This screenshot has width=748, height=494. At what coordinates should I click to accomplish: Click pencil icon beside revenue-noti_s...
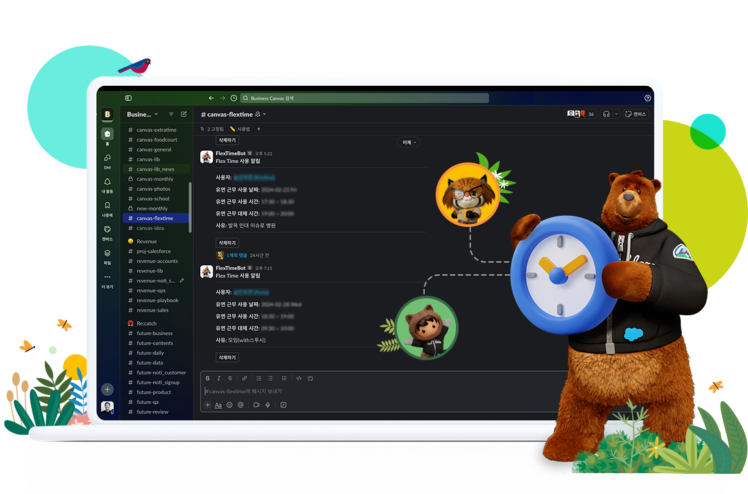(181, 280)
